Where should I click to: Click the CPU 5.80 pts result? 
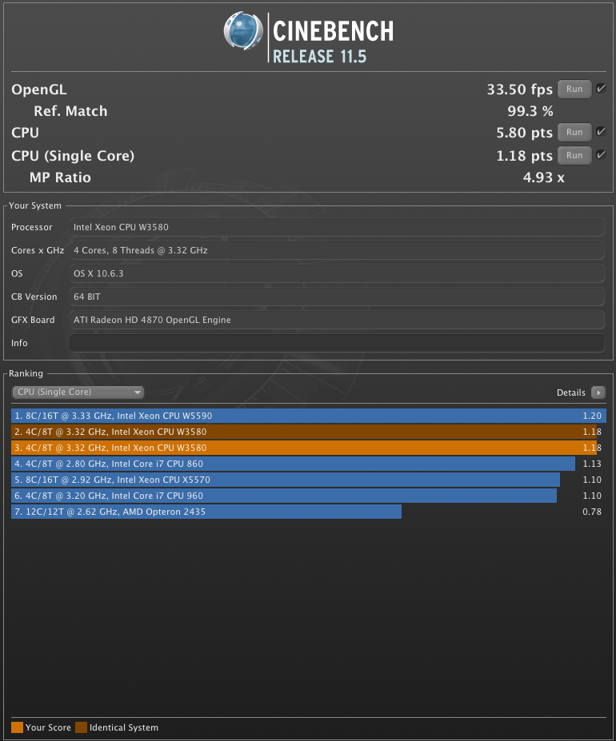click(524, 133)
